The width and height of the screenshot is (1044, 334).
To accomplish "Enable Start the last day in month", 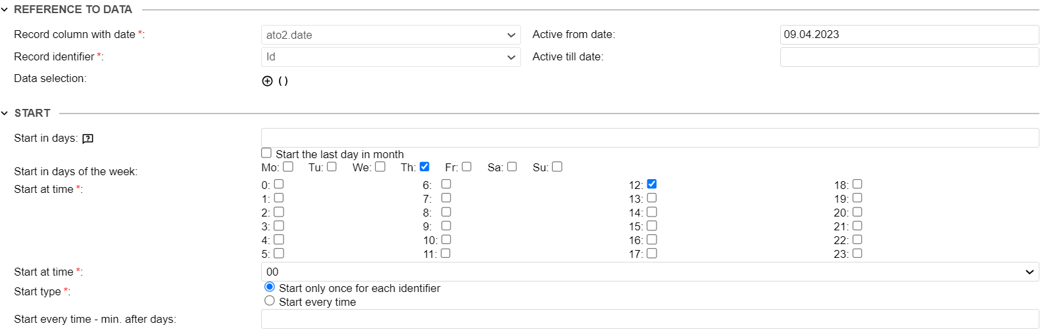I will (266, 153).
